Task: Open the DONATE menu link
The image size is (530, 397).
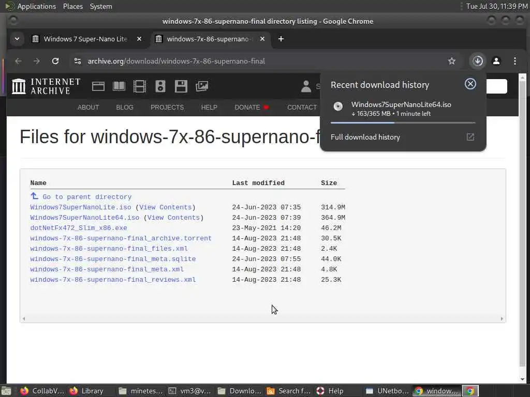Action: click(252, 108)
